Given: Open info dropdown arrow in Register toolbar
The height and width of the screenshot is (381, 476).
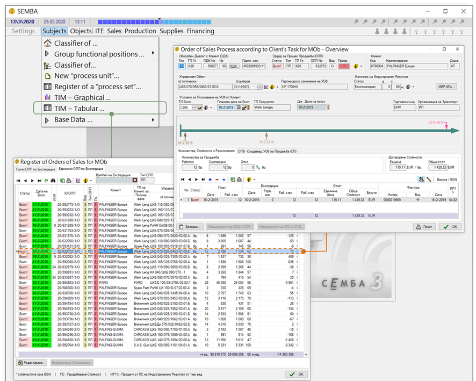Looking at the screenshot, I should [x=91, y=181].
